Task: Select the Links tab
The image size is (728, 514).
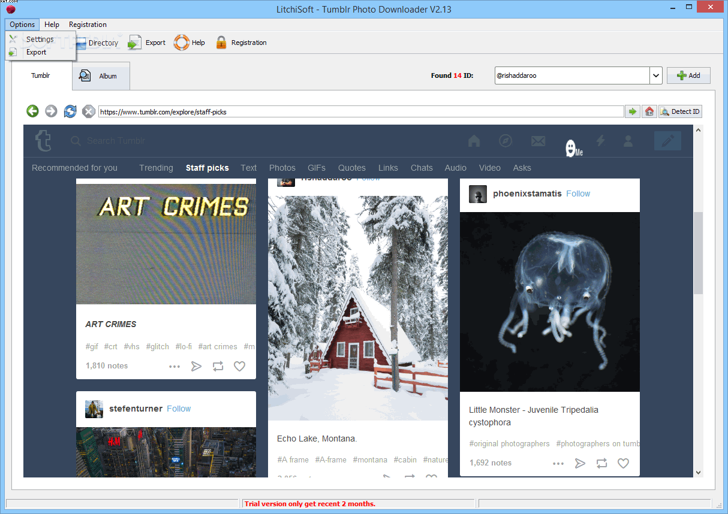Action: tap(388, 168)
